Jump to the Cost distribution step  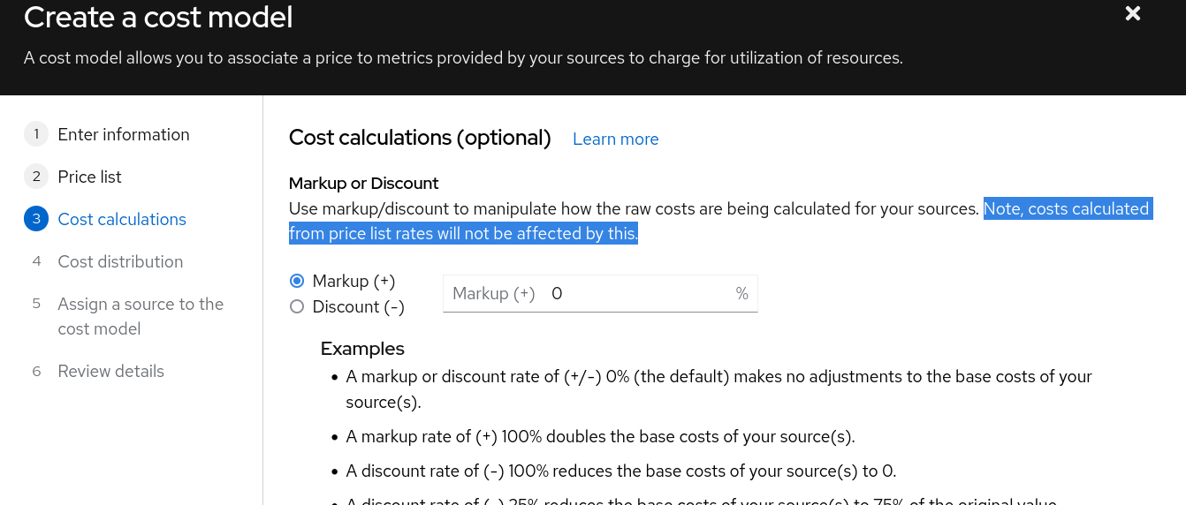(x=120, y=261)
